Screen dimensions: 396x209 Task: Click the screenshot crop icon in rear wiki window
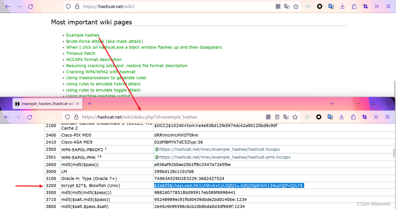point(365,7)
